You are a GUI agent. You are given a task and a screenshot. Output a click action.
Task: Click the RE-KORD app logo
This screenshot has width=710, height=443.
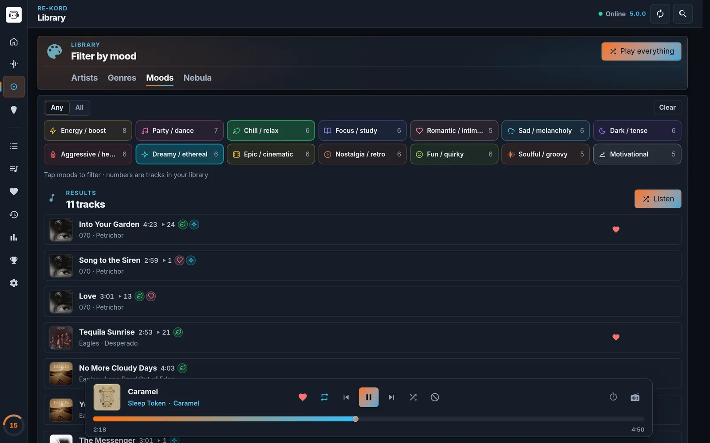click(14, 14)
